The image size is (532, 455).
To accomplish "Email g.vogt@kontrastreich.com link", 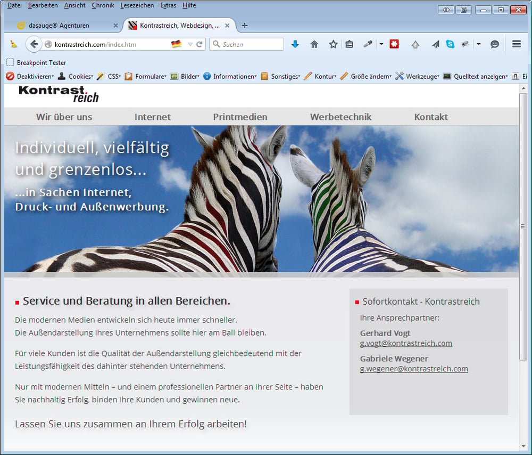I will (x=406, y=343).
